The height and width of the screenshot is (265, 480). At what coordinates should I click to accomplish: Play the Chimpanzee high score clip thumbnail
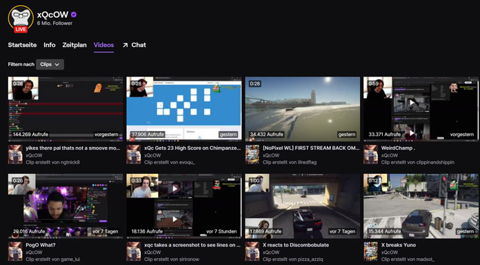click(x=184, y=109)
